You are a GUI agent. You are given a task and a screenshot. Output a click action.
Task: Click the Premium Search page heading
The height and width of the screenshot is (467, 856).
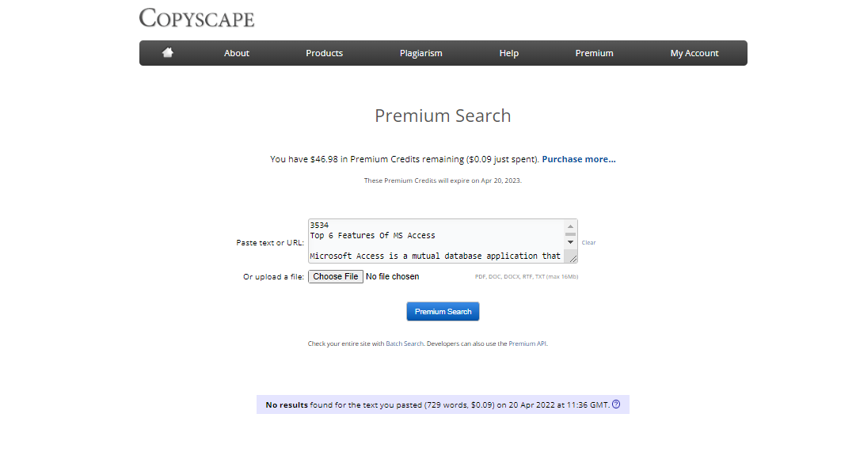[443, 116]
